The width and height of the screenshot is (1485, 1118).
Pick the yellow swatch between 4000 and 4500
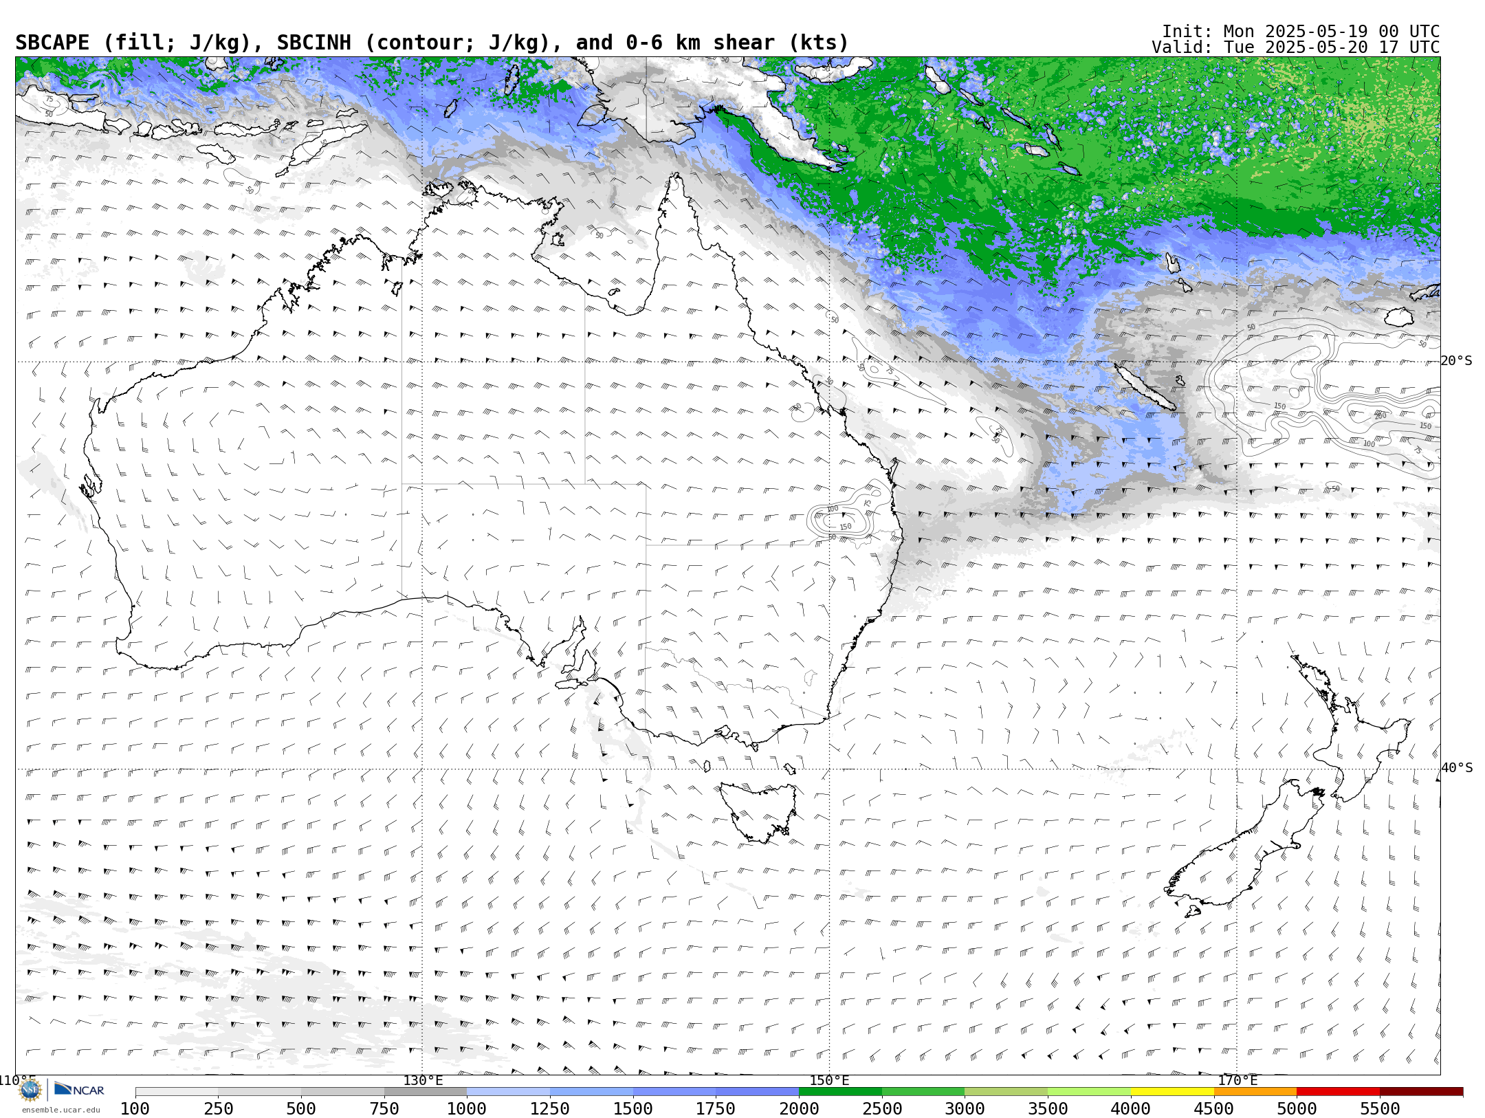tap(1172, 1092)
